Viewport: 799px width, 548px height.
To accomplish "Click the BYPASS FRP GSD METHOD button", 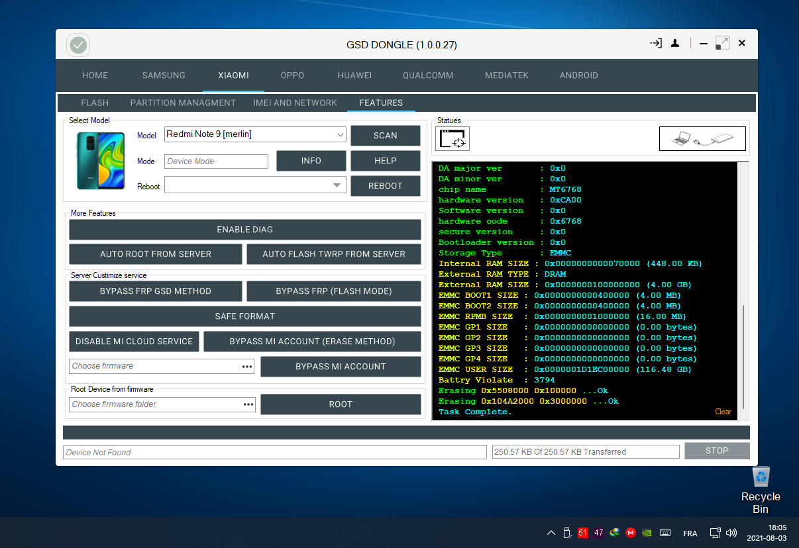I will [156, 291].
